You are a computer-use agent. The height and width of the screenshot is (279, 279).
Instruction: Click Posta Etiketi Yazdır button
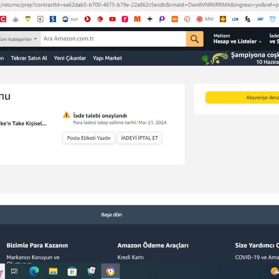click(x=89, y=138)
